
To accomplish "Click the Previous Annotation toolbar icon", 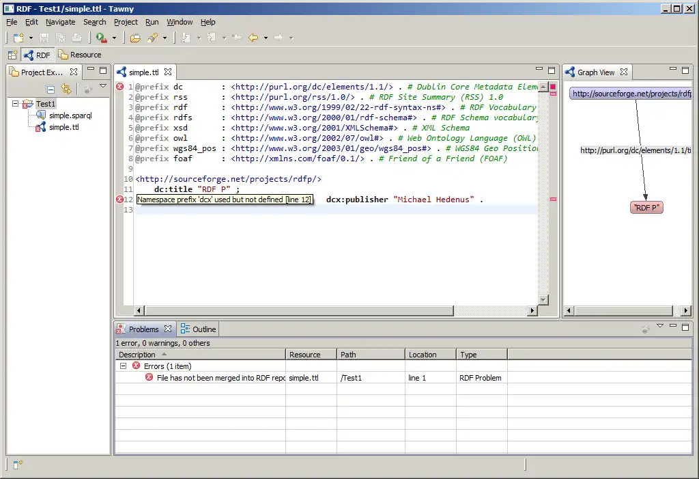I will pos(212,38).
